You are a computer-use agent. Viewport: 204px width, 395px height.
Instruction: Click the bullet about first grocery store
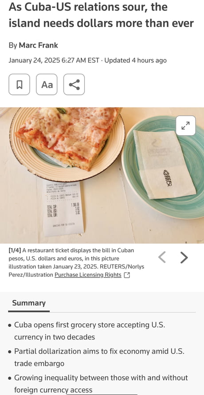tap(90, 331)
